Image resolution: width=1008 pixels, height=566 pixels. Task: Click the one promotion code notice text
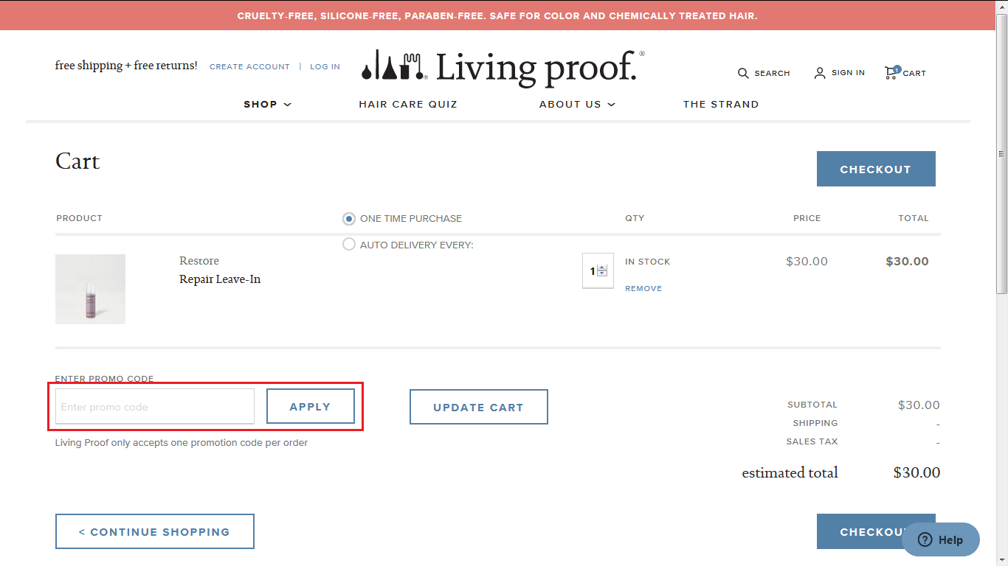click(x=182, y=443)
